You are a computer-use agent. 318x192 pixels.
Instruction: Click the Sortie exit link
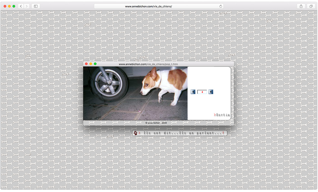point(222,115)
